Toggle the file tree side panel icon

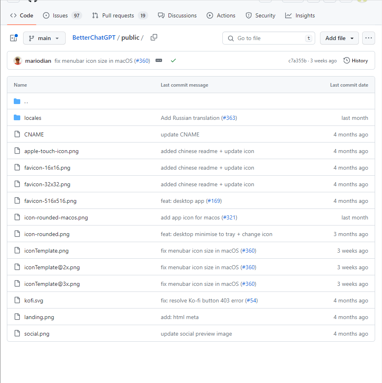tap(13, 38)
